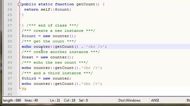The image size is (190, 106).
Task: Click the 'echo the new count' comment
Action: pyautogui.click(x=55, y=62)
